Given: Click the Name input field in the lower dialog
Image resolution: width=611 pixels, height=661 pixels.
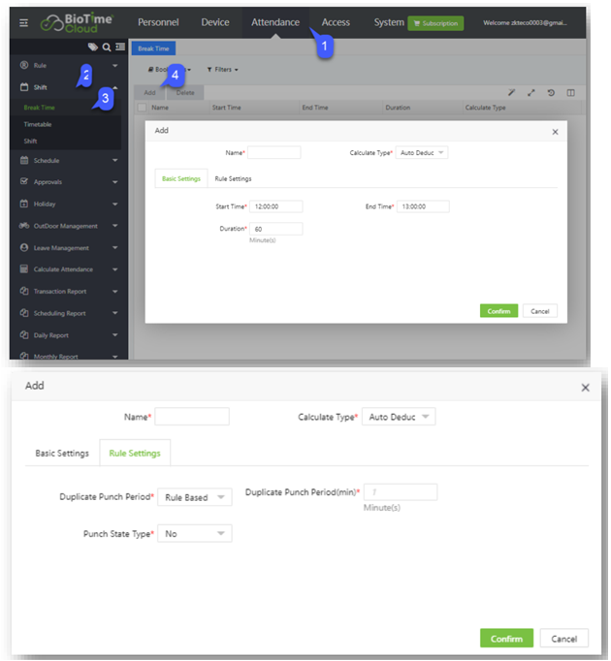Looking at the screenshot, I should [192, 417].
